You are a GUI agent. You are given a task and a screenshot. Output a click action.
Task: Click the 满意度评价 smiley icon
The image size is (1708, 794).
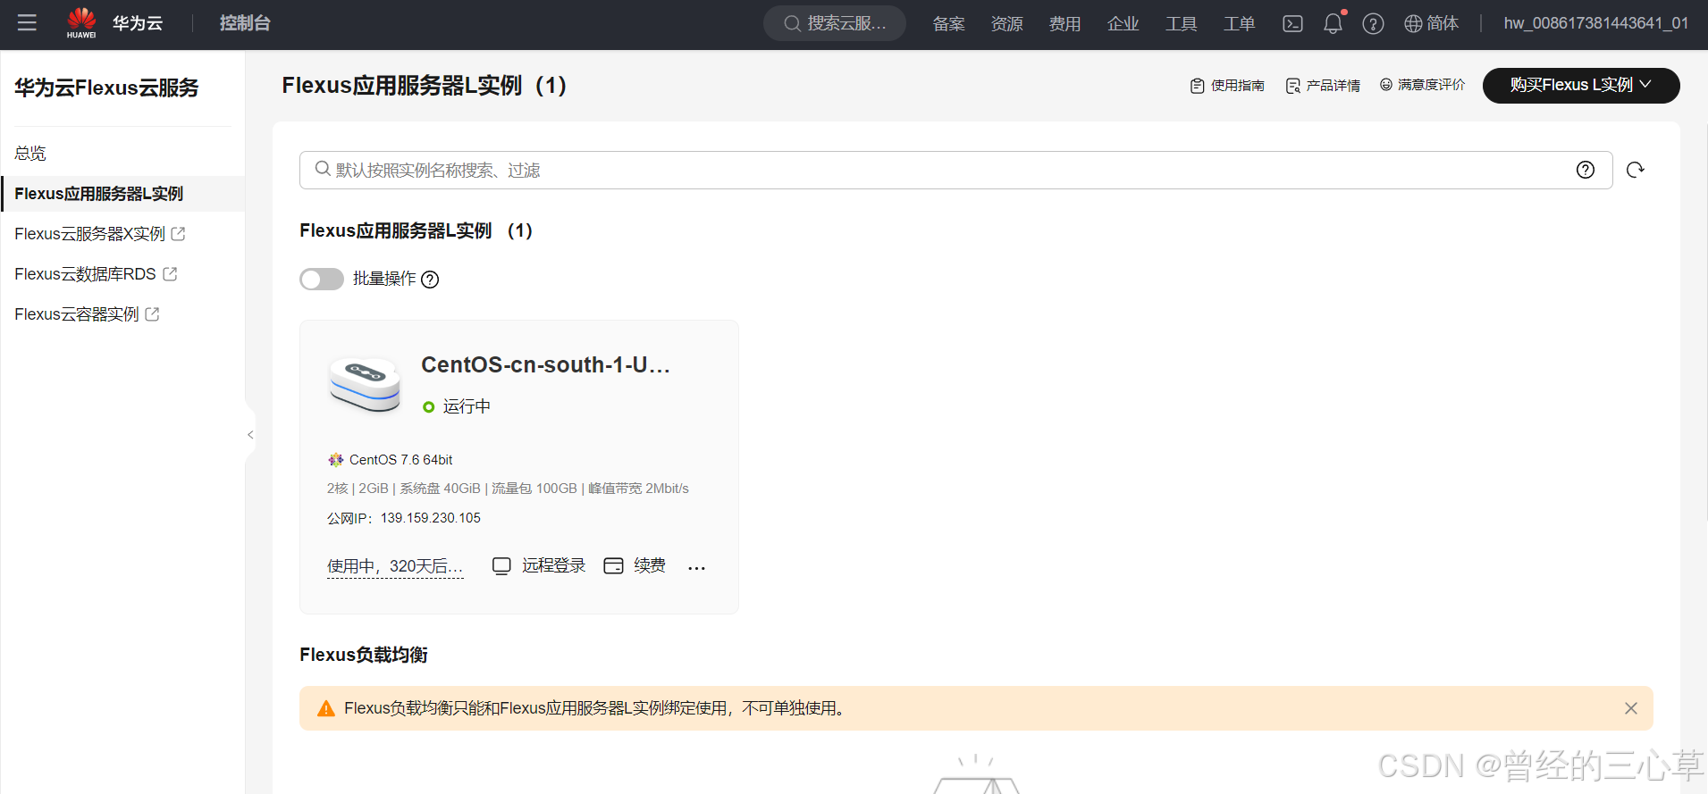pyautogui.click(x=1386, y=85)
